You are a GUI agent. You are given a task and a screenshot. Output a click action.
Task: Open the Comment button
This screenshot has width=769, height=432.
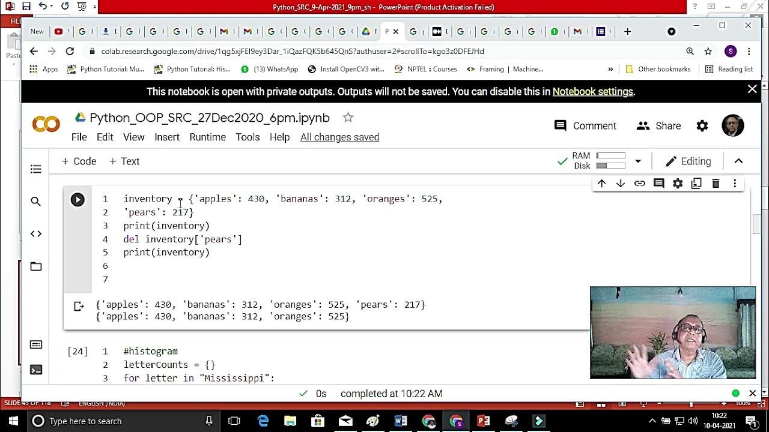pos(585,126)
